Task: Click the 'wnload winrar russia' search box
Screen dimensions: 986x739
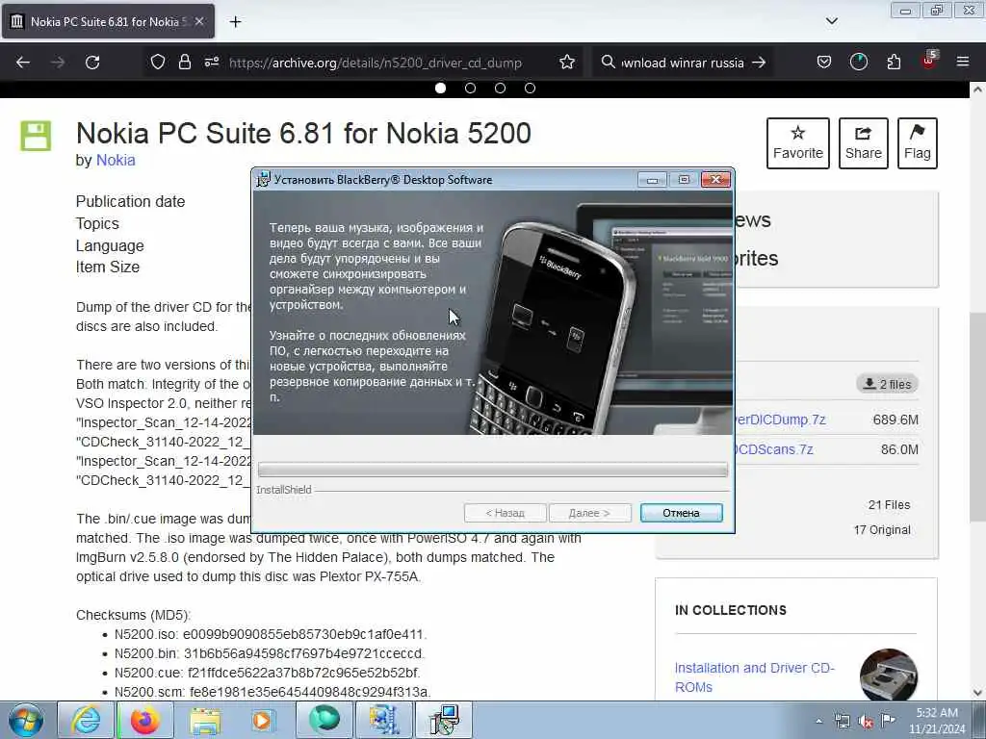Action: pos(683,63)
